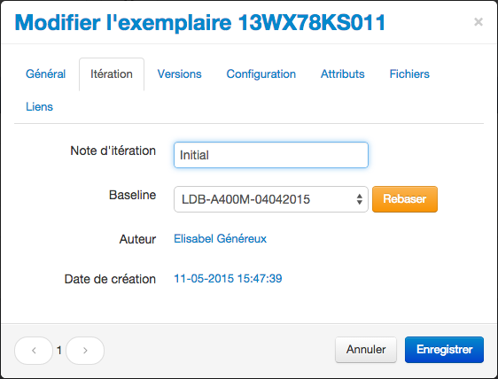
Task: Open author link Elisabel Généreux
Action: [x=220, y=239]
